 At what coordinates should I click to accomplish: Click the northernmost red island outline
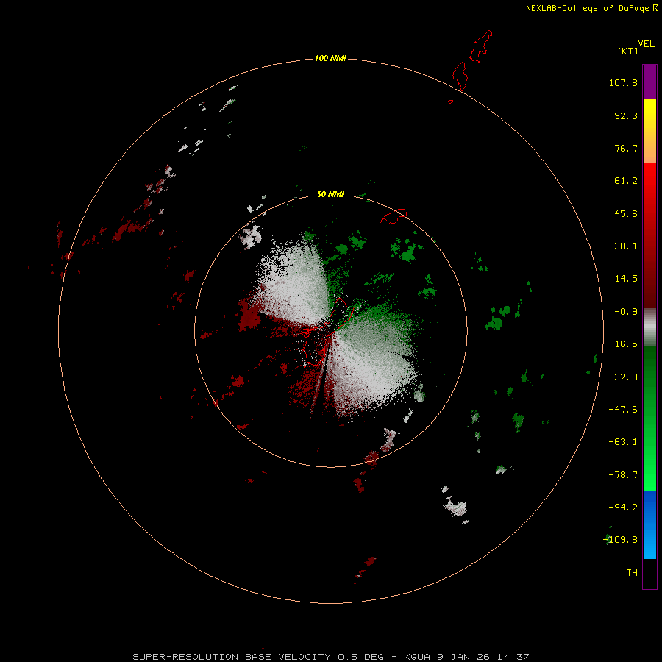(481, 46)
